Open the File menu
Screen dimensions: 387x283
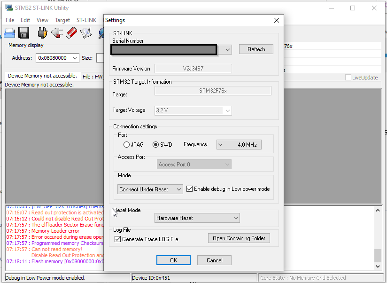(10, 20)
